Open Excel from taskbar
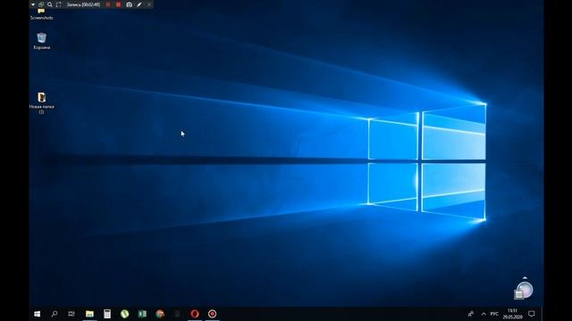572x321 pixels. point(142,314)
